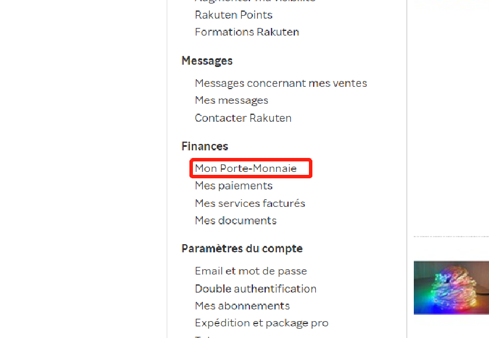This screenshot has height=338, width=489.
Task: View Mes documents
Action: tap(235, 221)
